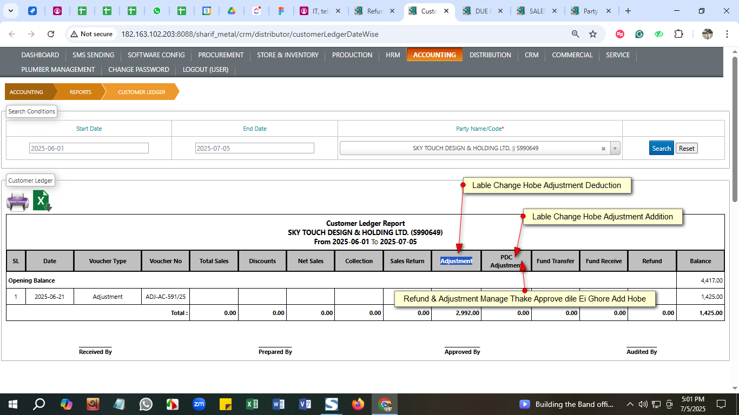Viewport: 739px width, 415px height.
Task: Open the browser Extensions puzzle icon
Action: [678, 34]
